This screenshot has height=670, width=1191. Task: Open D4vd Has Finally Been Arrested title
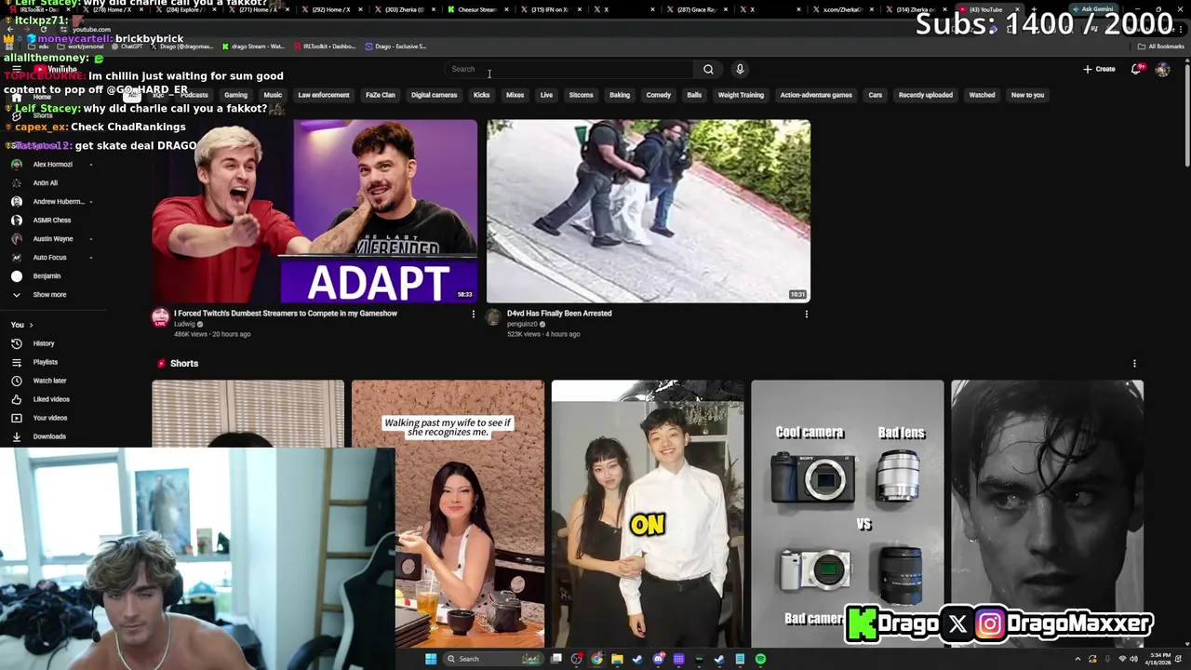tap(559, 314)
